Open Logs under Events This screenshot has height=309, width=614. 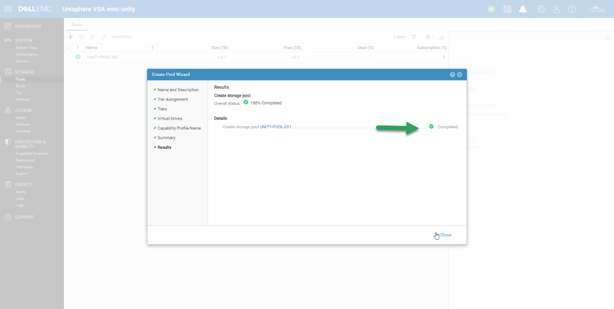(20, 205)
